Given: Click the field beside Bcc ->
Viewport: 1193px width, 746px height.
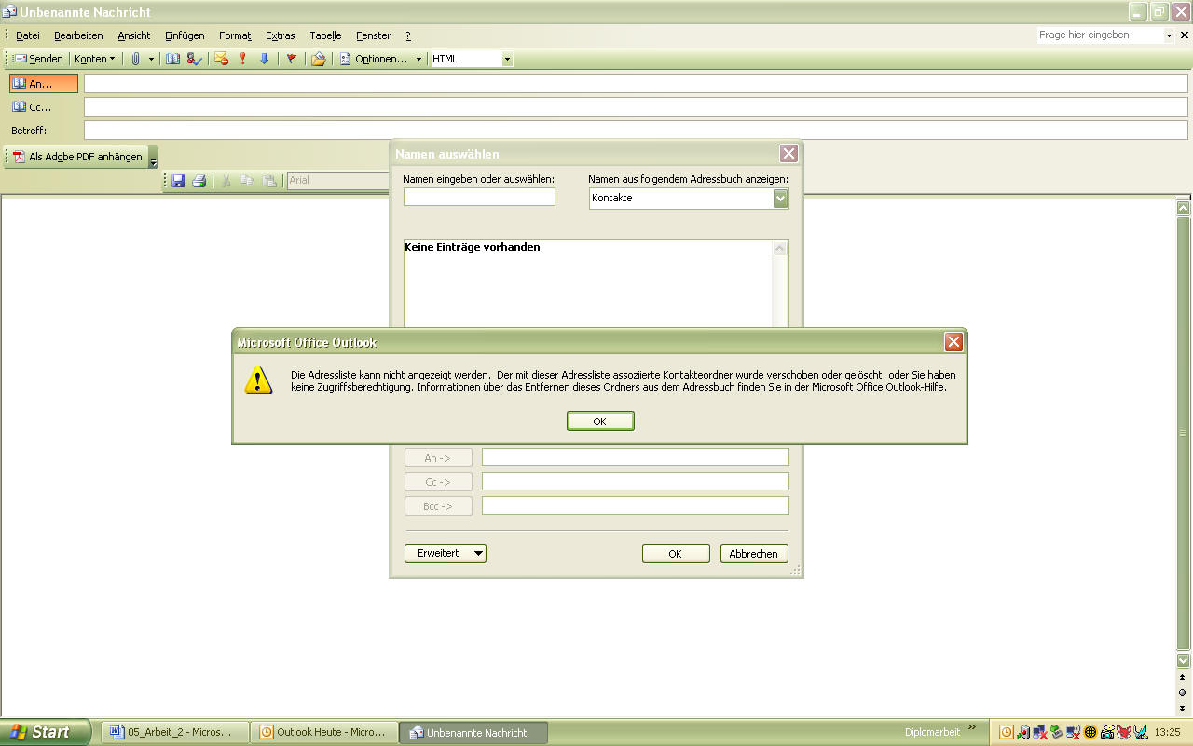Looking at the screenshot, I should tap(636, 505).
